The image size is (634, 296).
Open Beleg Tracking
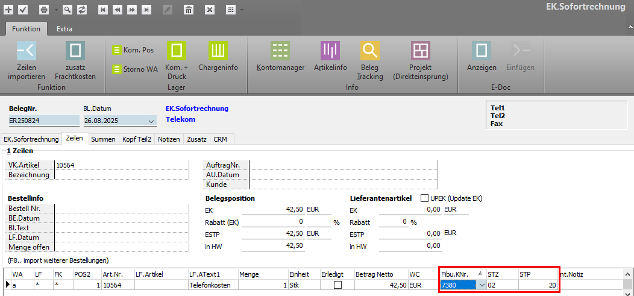click(370, 61)
